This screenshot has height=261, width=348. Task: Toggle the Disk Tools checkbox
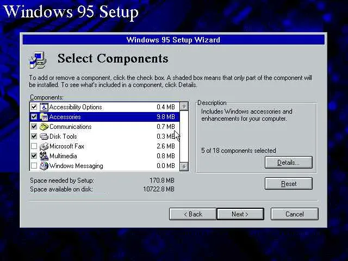[x=34, y=136]
